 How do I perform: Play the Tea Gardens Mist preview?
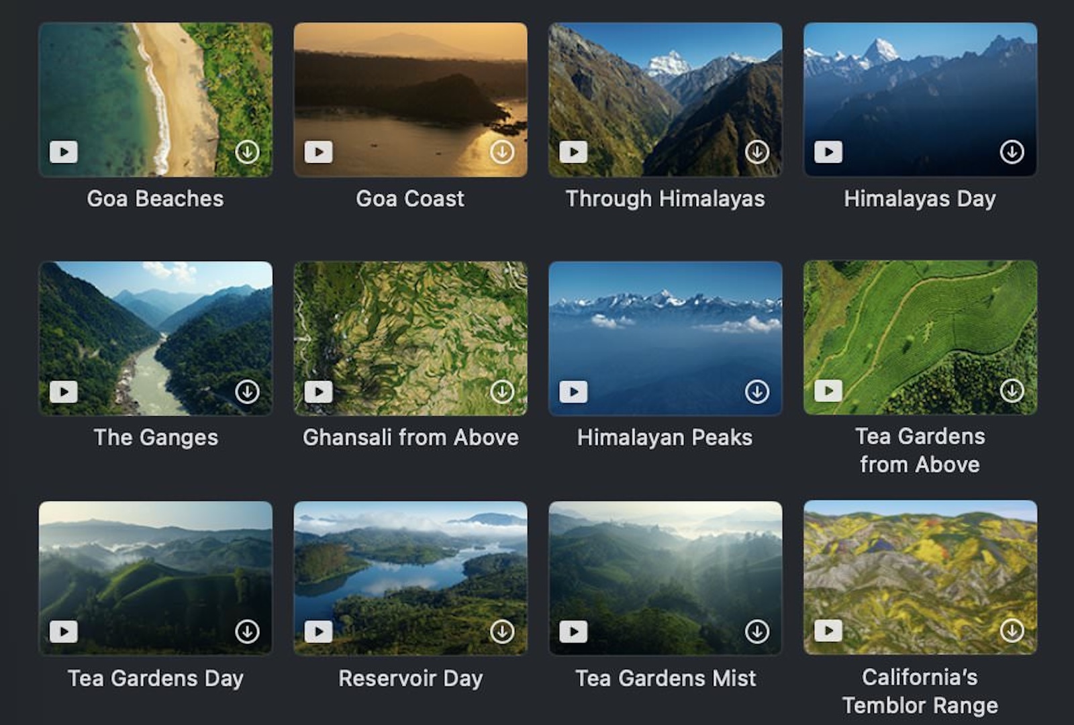pos(574,631)
